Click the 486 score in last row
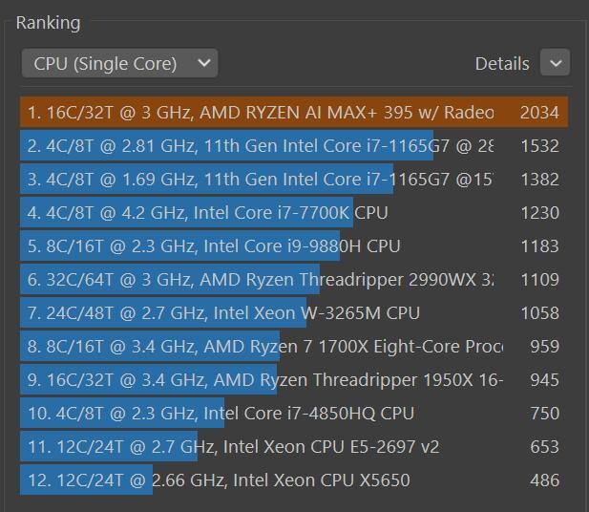The image size is (589, 512). 544,480
